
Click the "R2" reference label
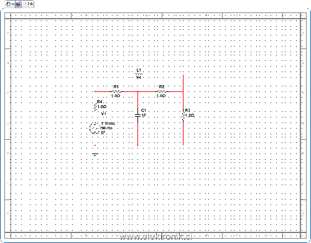[x=162, y=86]
